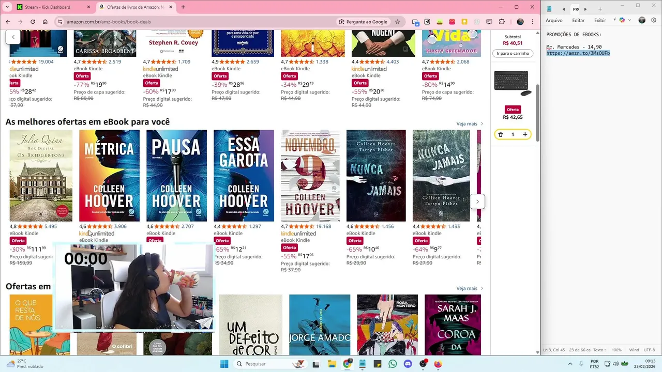Click UTF-8 encoding in Notepad status bar
The height and width of the screenshot is (372, 662).
click(x=649, y=350)
